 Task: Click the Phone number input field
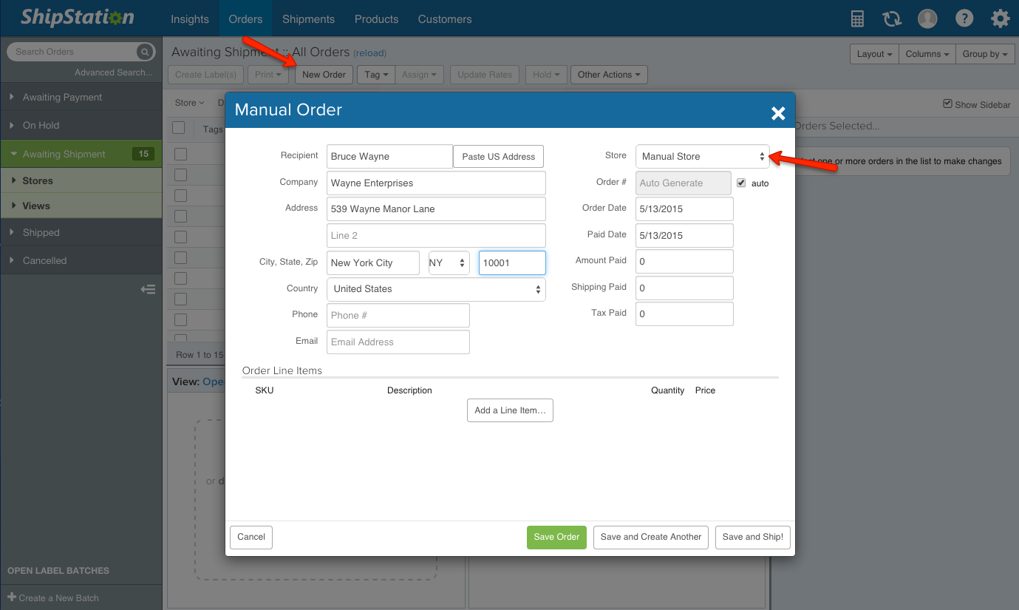click(398, 316)
